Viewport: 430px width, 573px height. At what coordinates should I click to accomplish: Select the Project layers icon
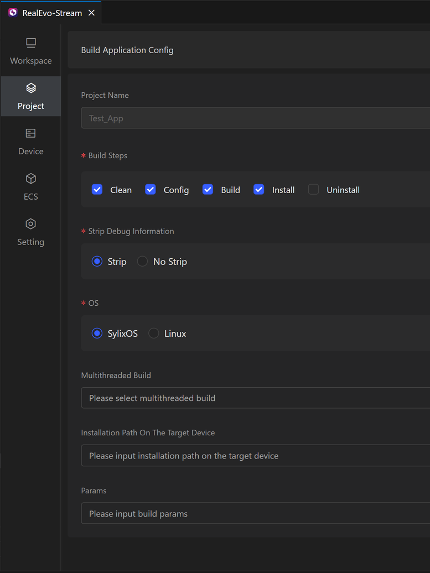[x=31, y=88]
